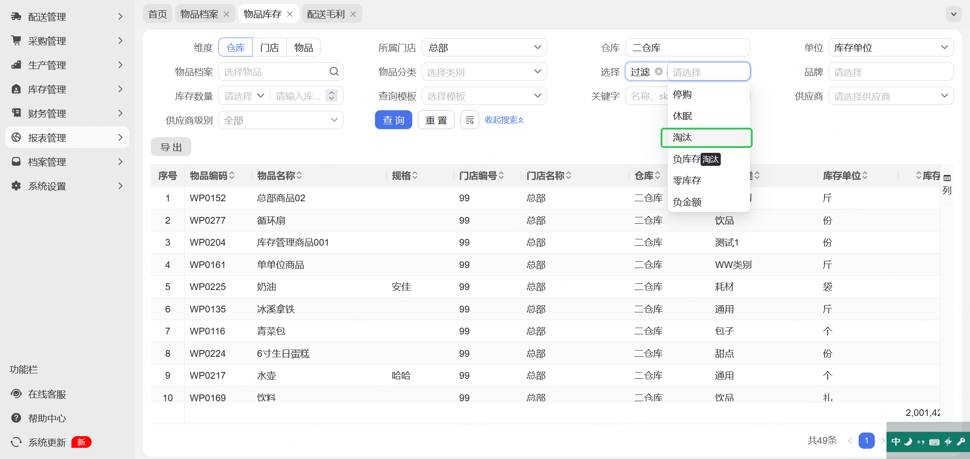Switch to the 物品档案 tab
Image resolution: width=970 pixels, height=459 pixels.
click(199, 14)
